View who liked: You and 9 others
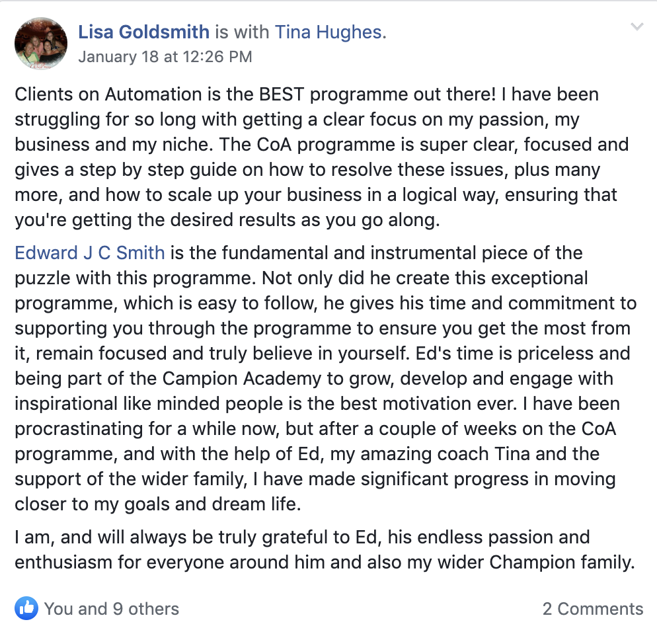The height and width of the screenshot is (628, 657). [x=111, y=609]
